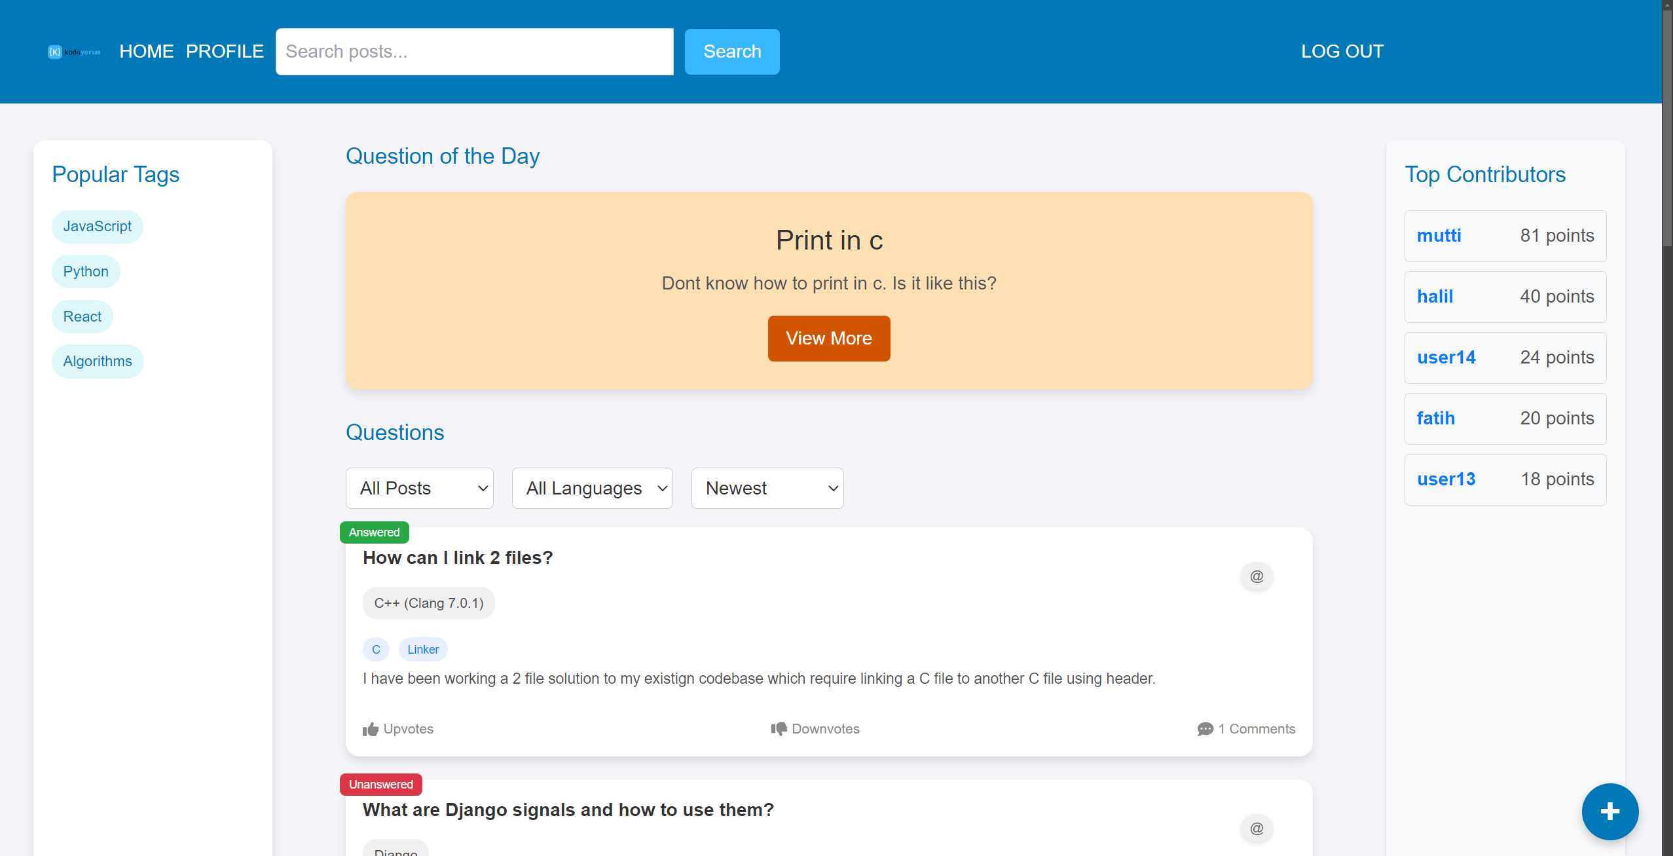
Task: Select the JavaScript popular tag
Action: pyautogui.click(x=97, y=226)
